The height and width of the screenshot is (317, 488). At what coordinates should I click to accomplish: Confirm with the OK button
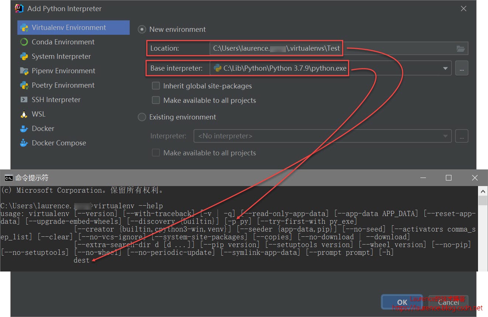(x=402, y=302)
